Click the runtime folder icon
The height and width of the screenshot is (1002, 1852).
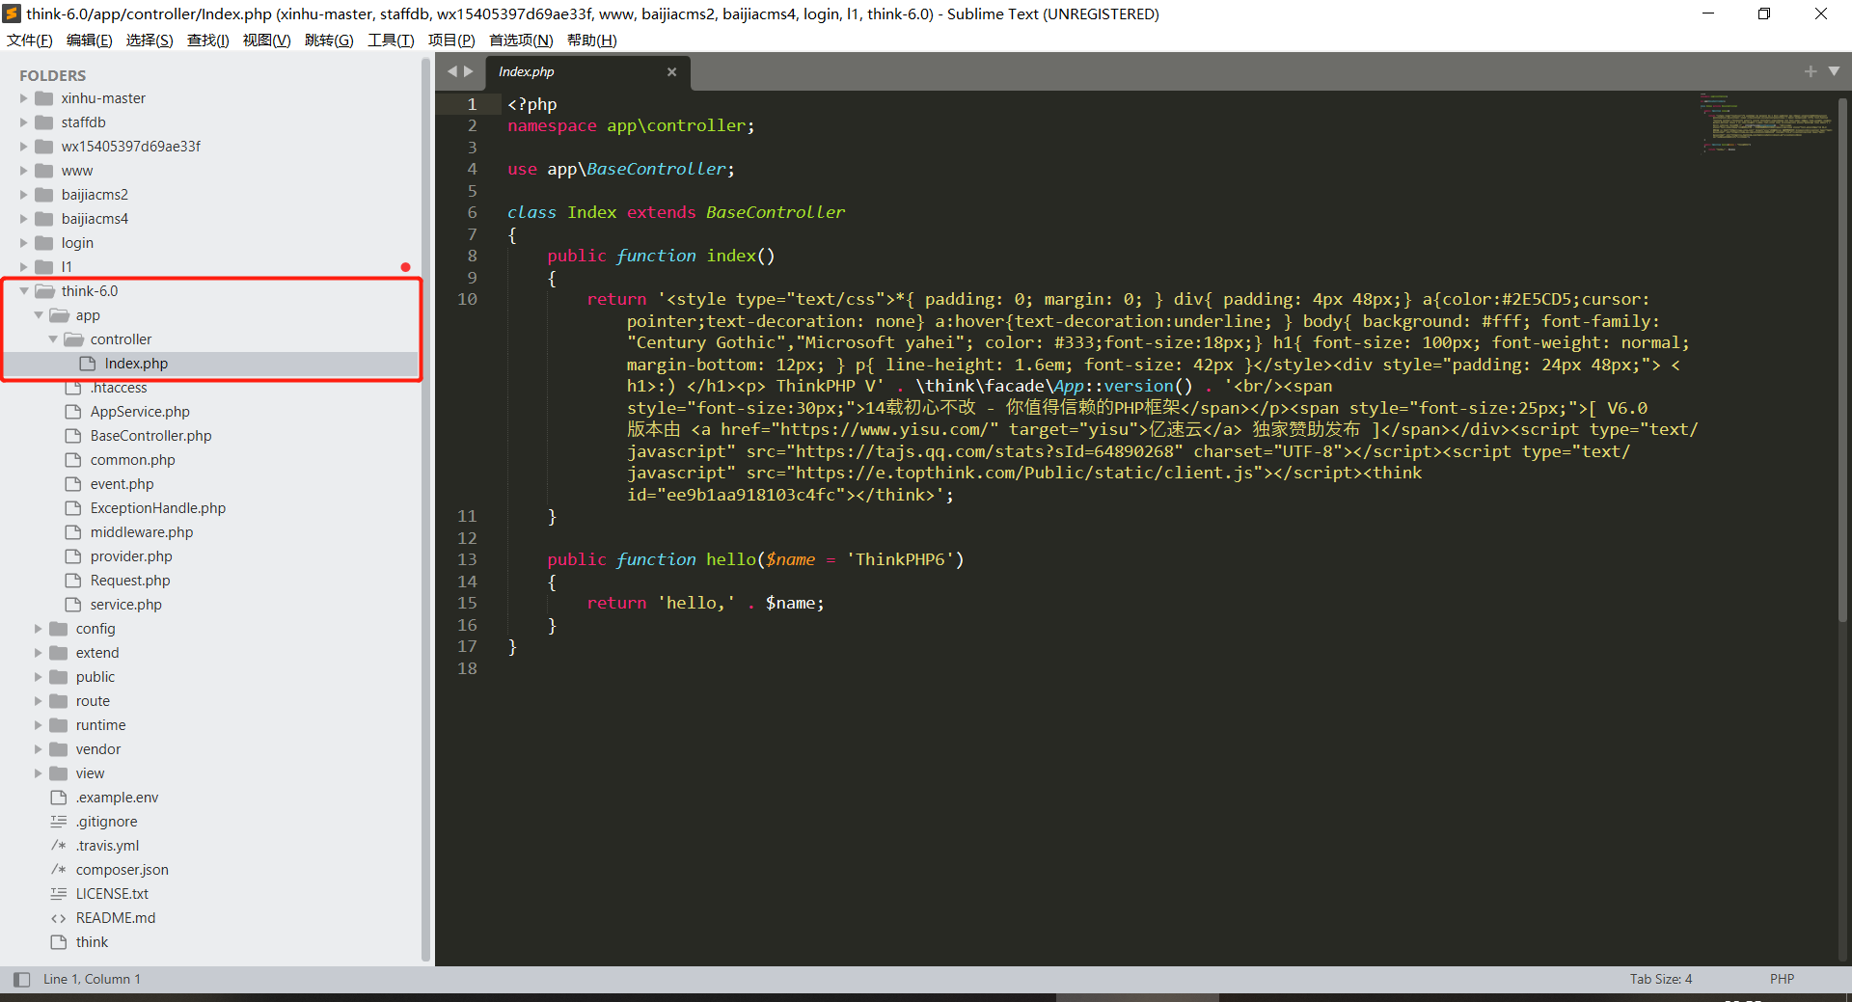point(59,725)
